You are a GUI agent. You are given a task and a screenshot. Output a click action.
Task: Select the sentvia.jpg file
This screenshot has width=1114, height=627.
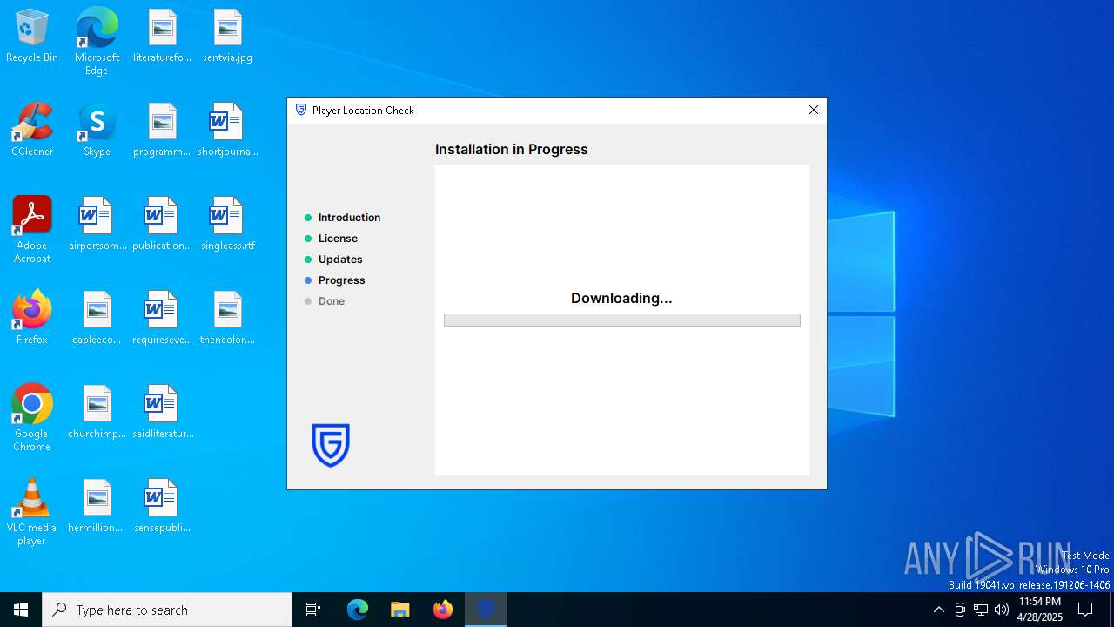[227, 37]
